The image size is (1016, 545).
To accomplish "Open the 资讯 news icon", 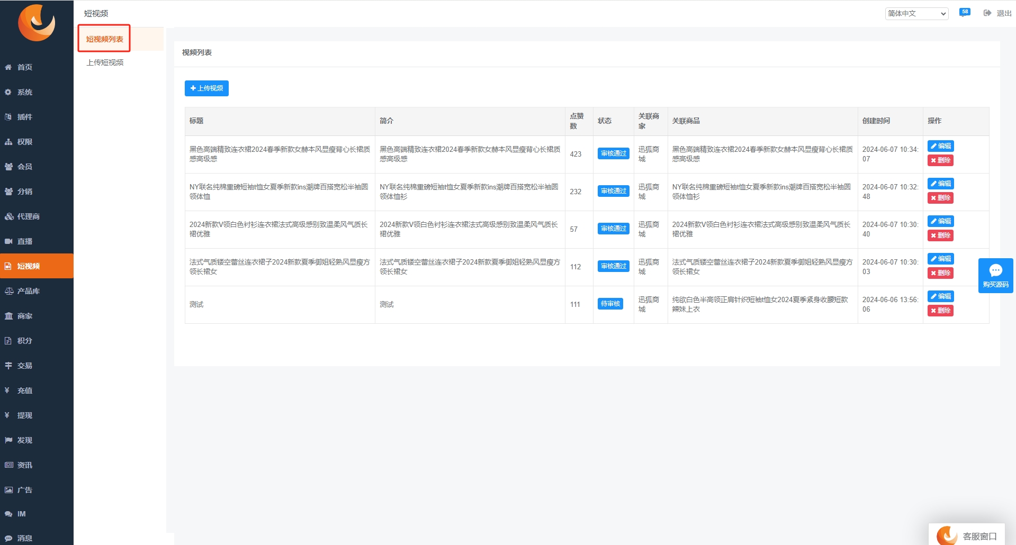I will click(x=8, y=465).
